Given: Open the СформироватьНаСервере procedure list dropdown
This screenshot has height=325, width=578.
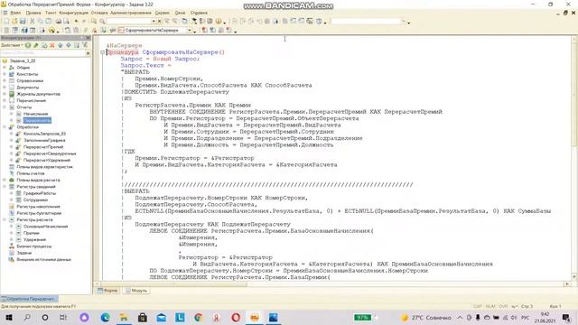Looking at the screenshot, I should (x=190, y=30).
